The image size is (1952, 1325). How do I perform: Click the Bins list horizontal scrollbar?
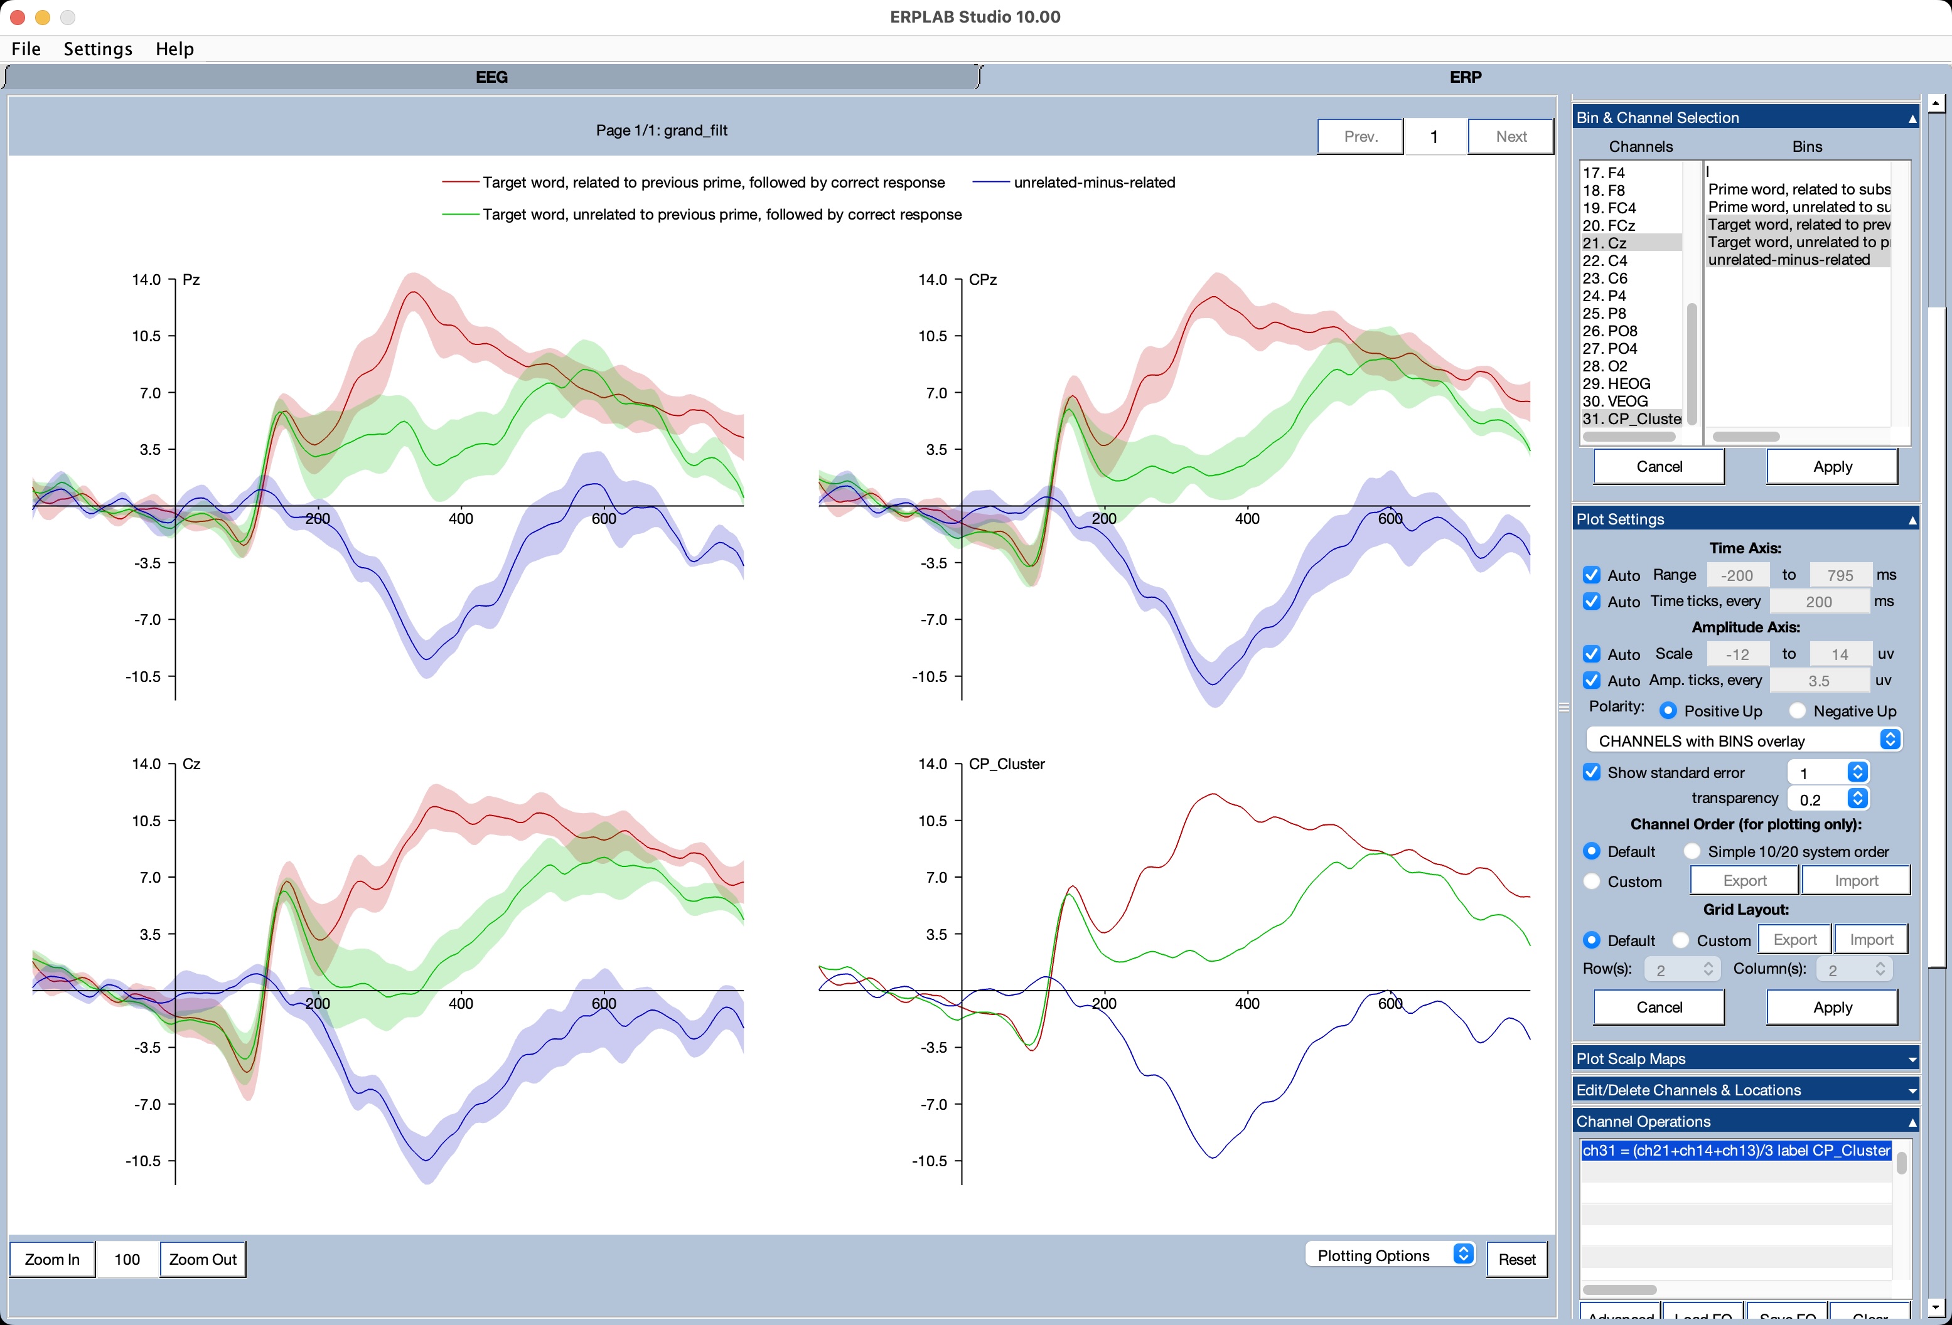pos(1746,437)
